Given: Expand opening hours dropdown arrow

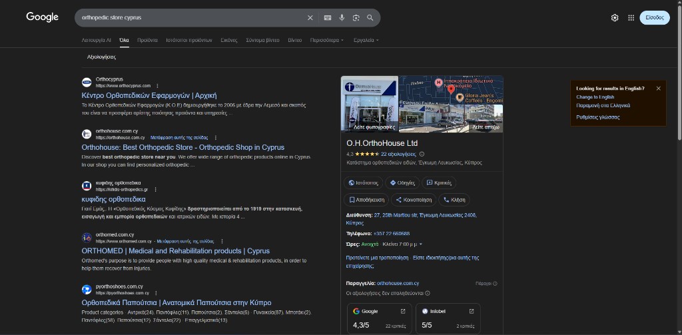Looking at the screenshot, I should (421, 244).
